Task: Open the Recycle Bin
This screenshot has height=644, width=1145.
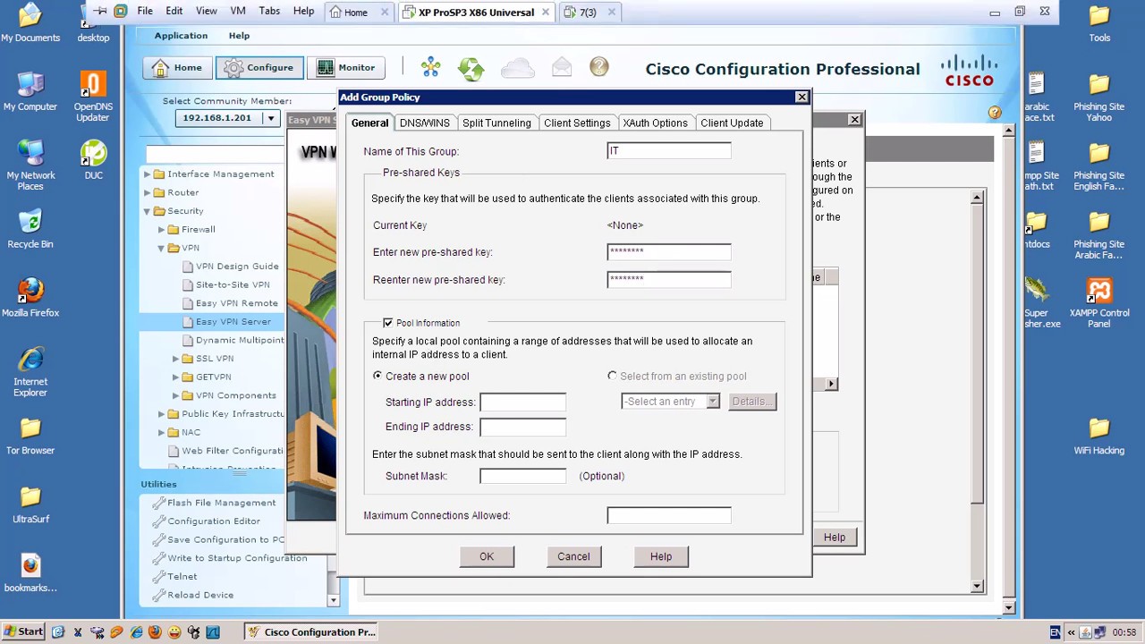Action: pyautogui.click(x=30, y=229)
